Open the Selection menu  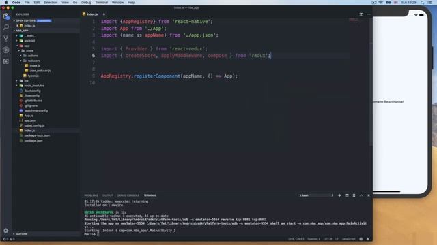[x=51, y=3]
